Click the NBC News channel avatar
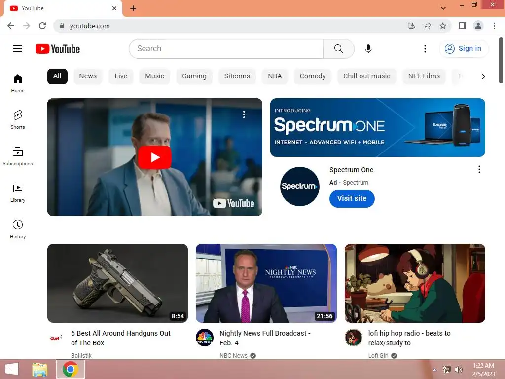This screenshot has height=379, width=505. pyautogui.click(x=205, y=338)
